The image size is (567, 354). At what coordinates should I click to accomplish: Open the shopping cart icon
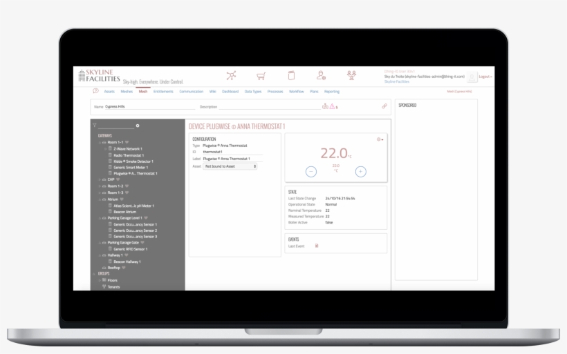click(261, 76)
